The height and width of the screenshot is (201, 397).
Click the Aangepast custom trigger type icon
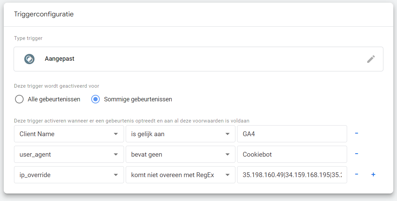29,59
